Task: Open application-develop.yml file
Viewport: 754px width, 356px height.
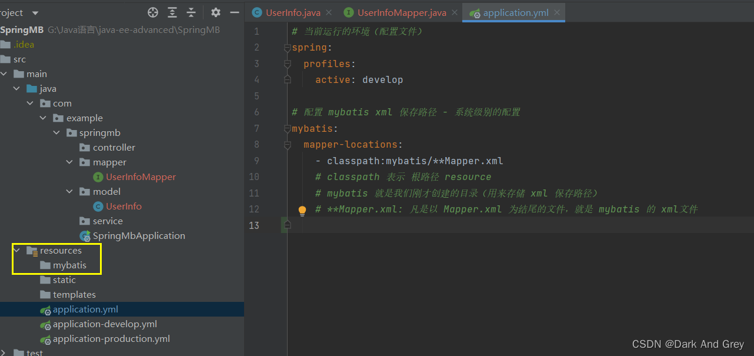Action: coord(105,324)
